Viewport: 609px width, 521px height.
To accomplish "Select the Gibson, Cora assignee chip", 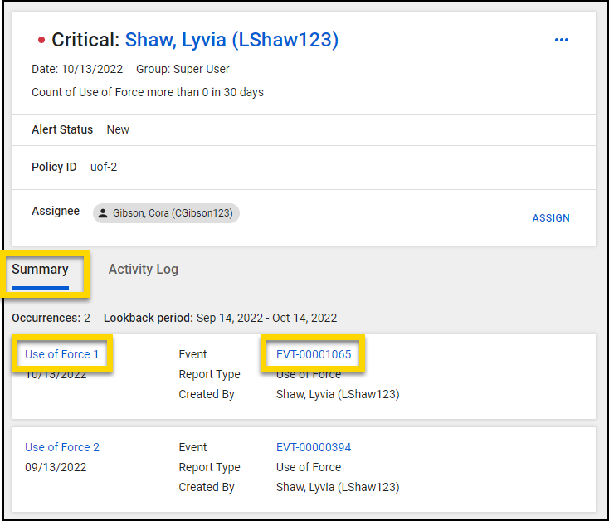I will (166, 213).
